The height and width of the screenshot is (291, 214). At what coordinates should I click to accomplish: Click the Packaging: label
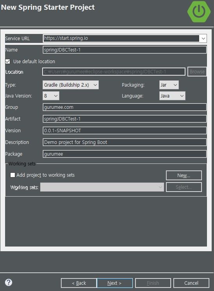(x=133, y=85)
